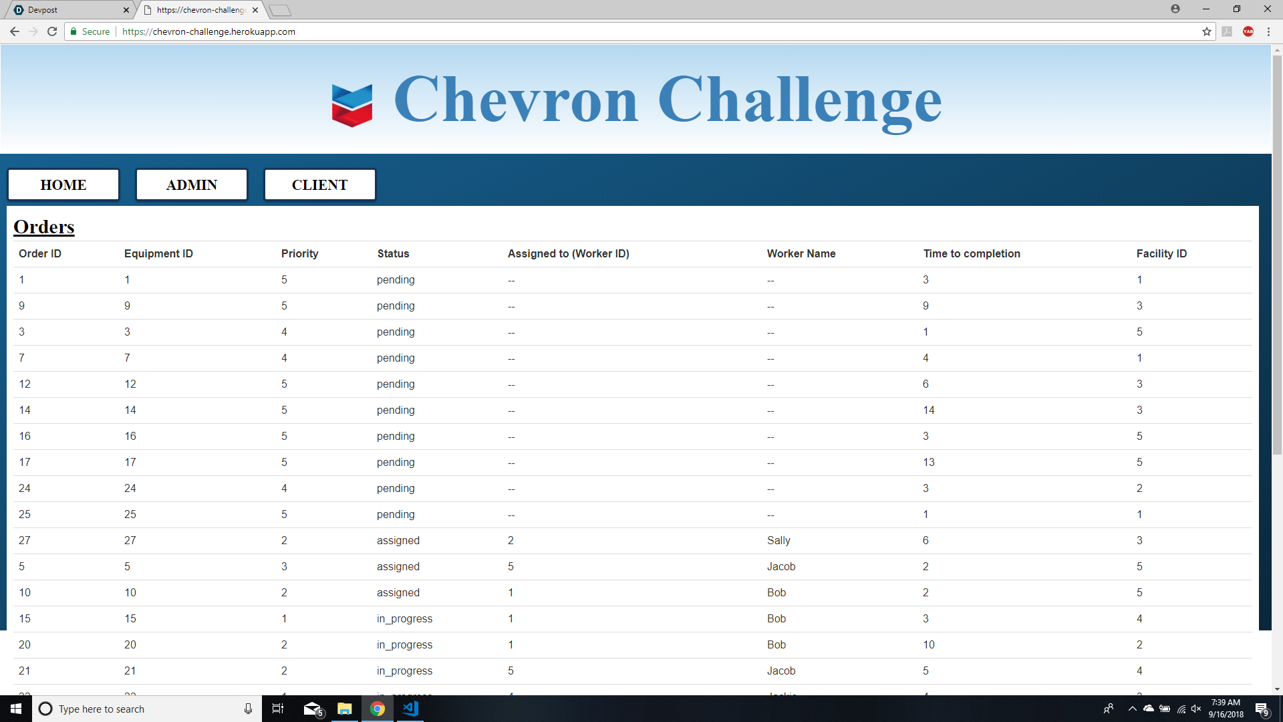Open the CLIENT page
1283x722 pixels.
click(319, 185)
